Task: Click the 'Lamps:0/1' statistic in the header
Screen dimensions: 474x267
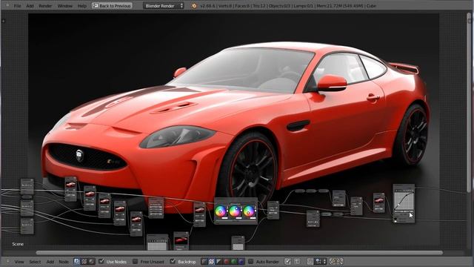Action: pos(304,6)
